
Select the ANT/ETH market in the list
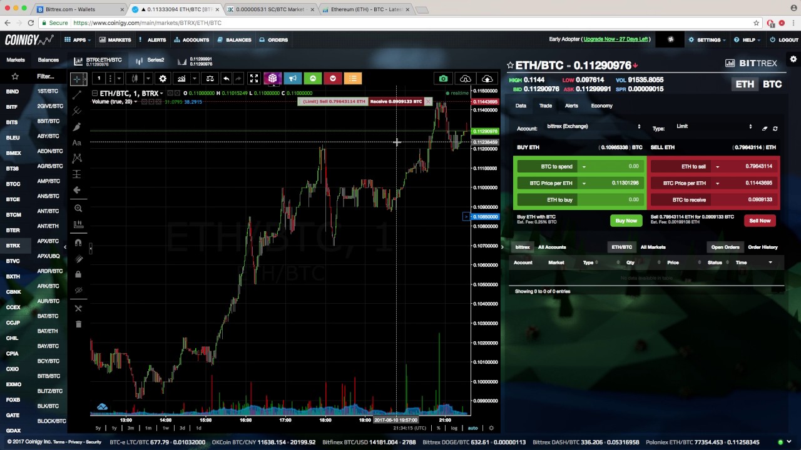pyautogui.click(x=48, y=226)
